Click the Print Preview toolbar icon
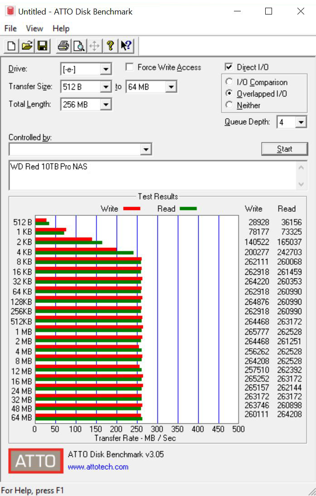The image size is (316, 496). tap(79, 46)
